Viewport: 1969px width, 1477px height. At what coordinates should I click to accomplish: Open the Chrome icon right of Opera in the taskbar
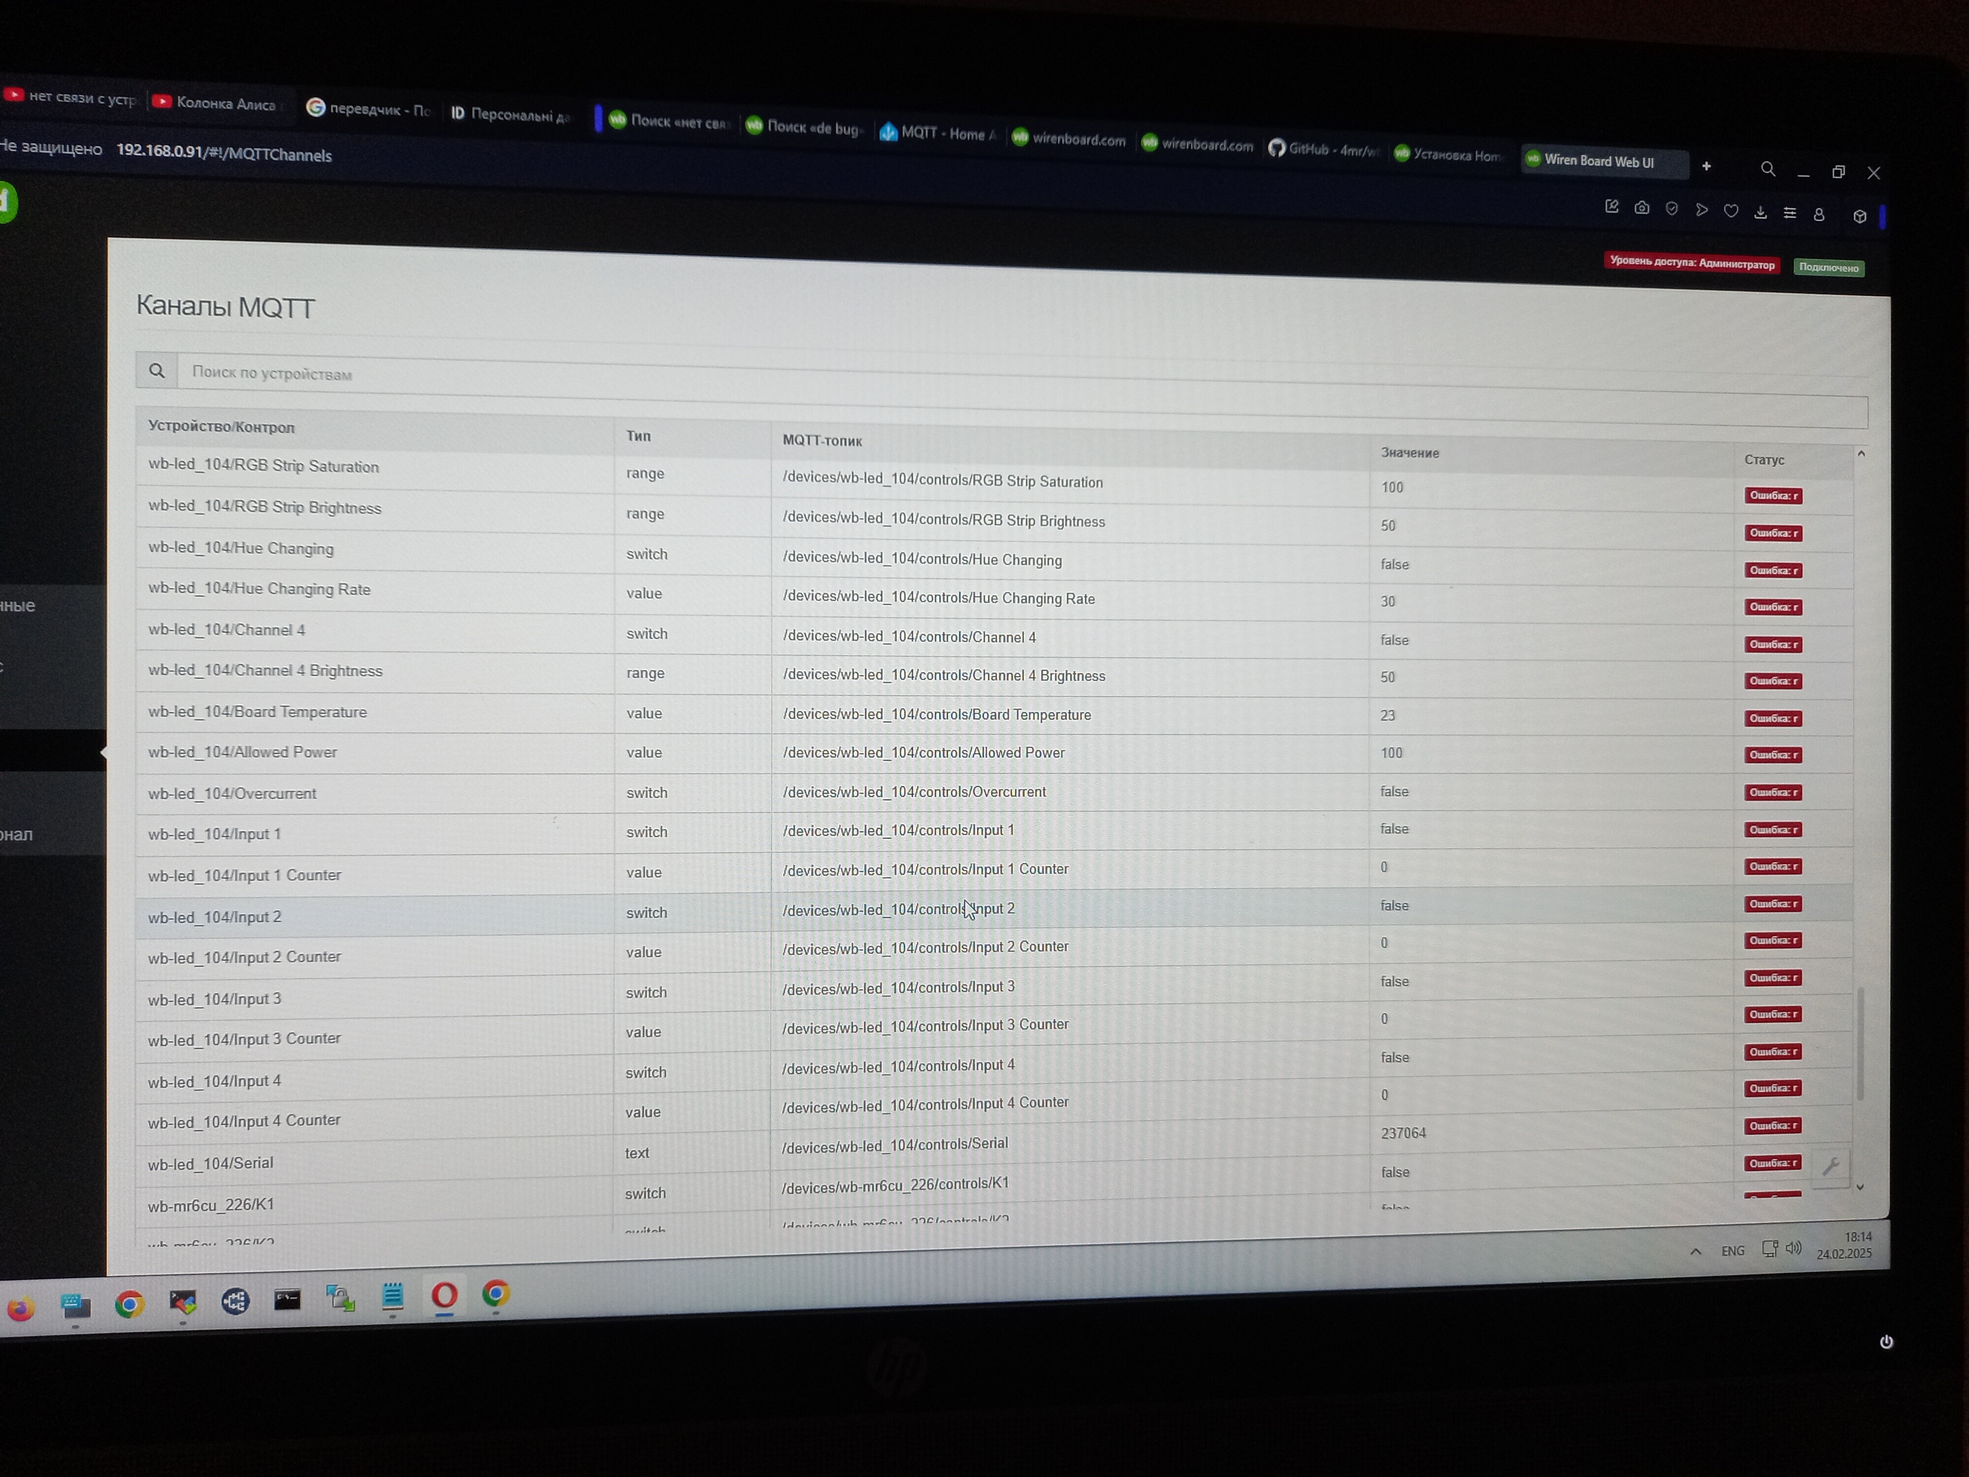click(x=496, y=1293)
